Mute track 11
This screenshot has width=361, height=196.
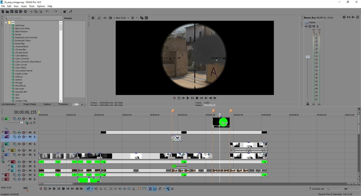coord(30,179)
